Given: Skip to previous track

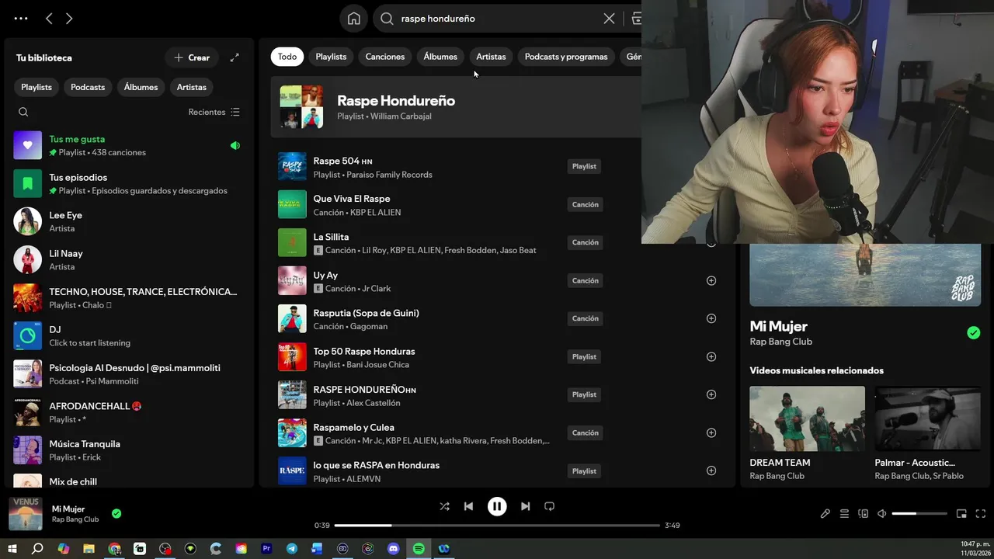Looking at the screenshot, I should click(x=468, y=506).
